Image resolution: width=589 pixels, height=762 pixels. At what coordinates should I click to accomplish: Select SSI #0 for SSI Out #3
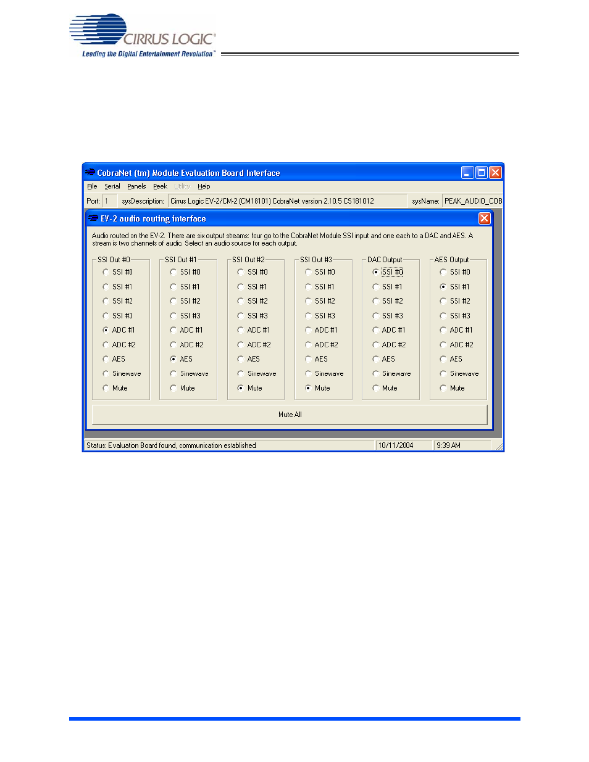click(x=320, y=272)
